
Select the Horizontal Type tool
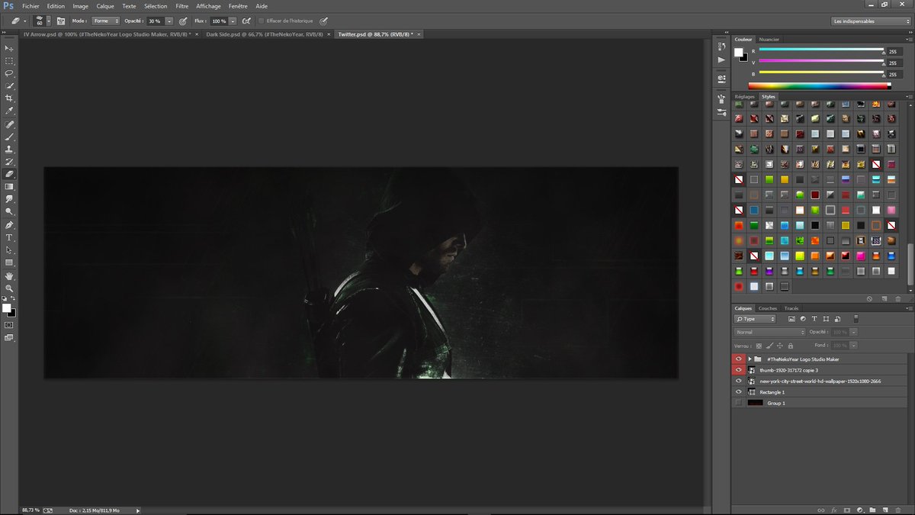click(10, 238)
